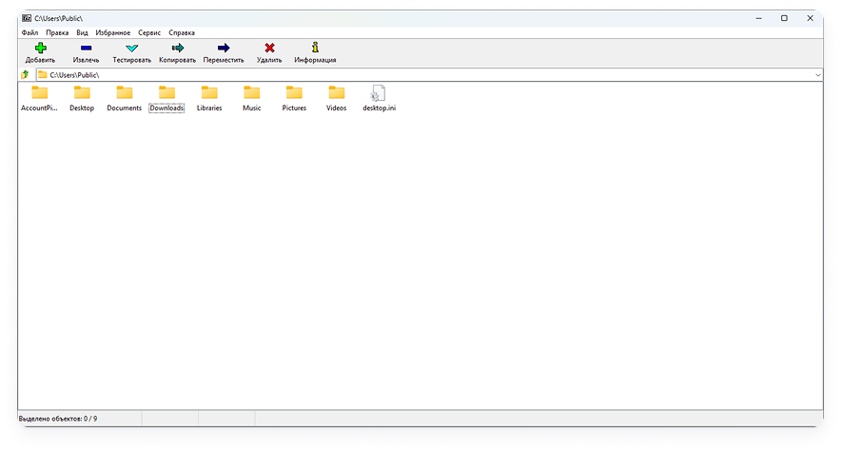Click the Downloads folder name label
This screenshot has height=452, width=841.
click(x=166, y=108)
